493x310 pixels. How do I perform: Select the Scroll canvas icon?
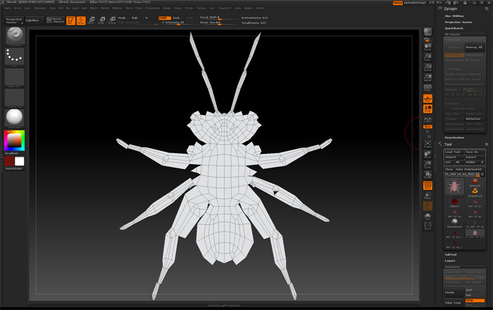427,47
